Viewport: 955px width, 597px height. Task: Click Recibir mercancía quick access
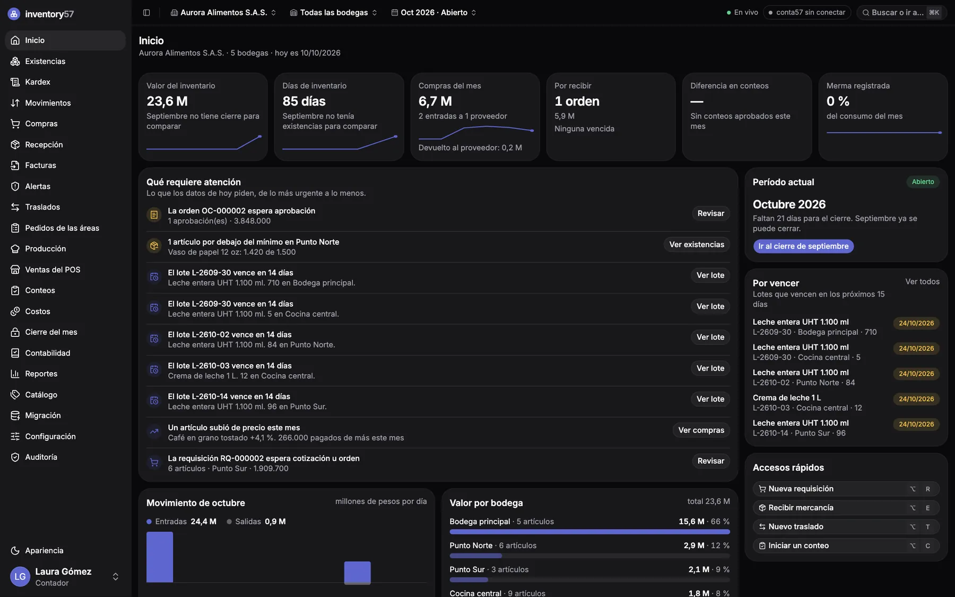point(846,508)
